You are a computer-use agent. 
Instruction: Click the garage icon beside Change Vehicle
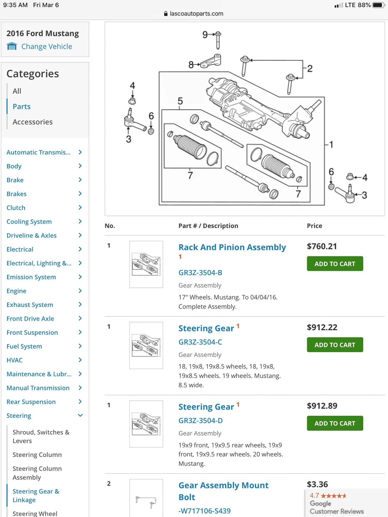click(x=12, y=47)
